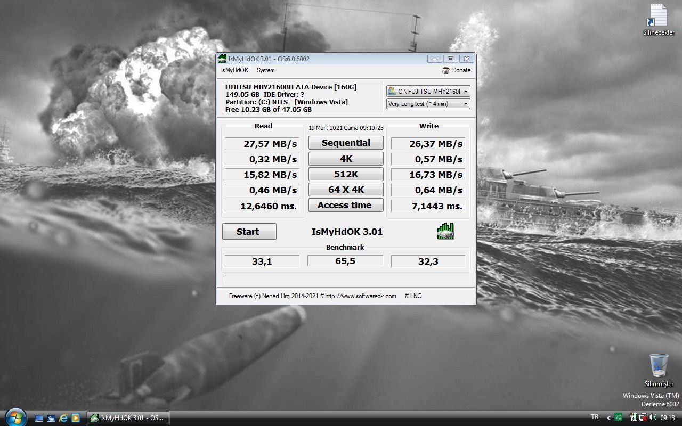Open the System menu
Image resolution: width=682 pixels, height=426 pixels.
(265, 70)
